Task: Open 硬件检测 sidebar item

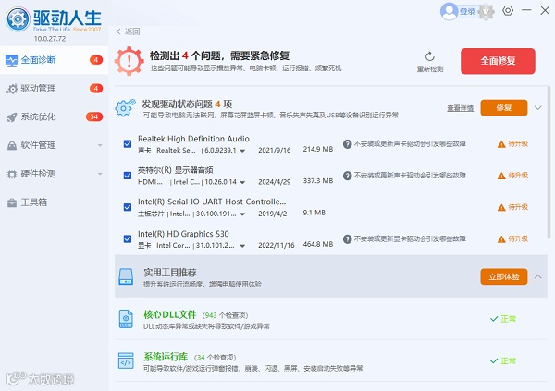Action: (x=54, y=174)
